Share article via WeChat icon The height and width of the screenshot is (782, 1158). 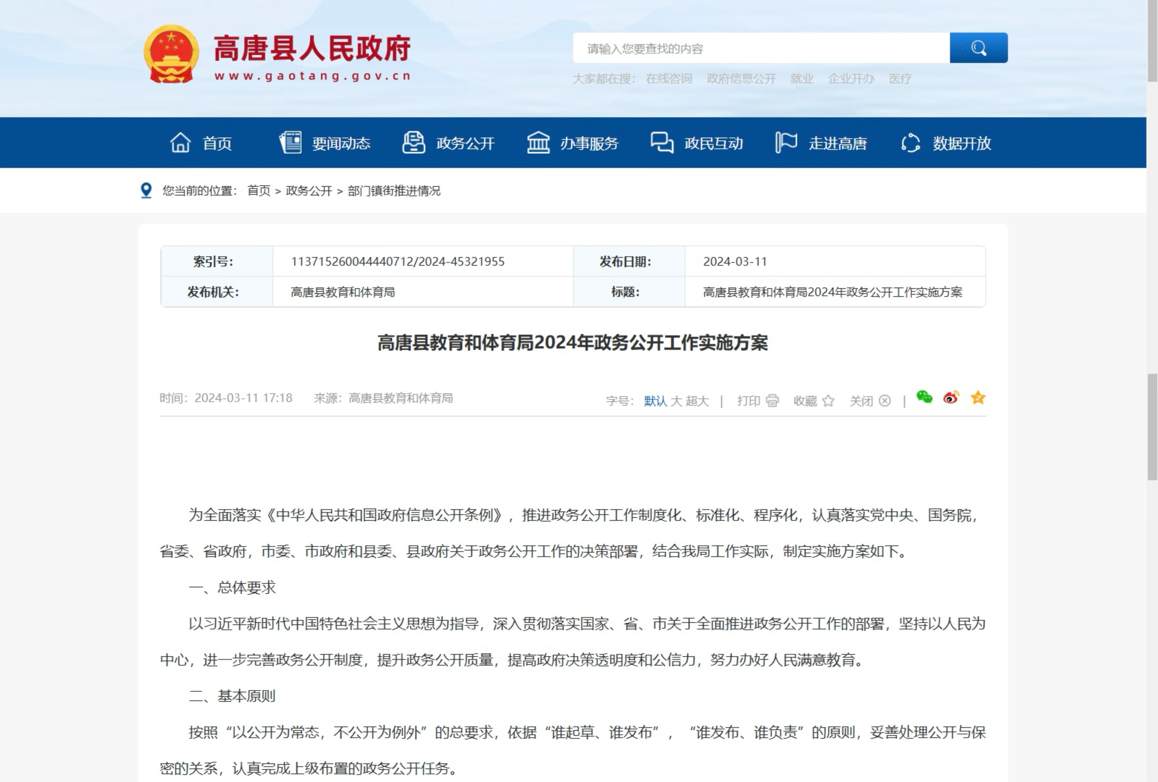[924, 397]
